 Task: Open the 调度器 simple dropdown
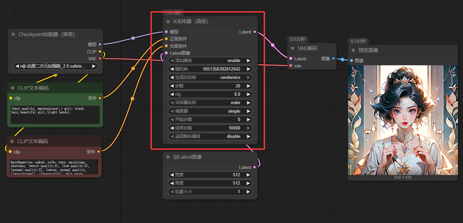coord(210,111)
